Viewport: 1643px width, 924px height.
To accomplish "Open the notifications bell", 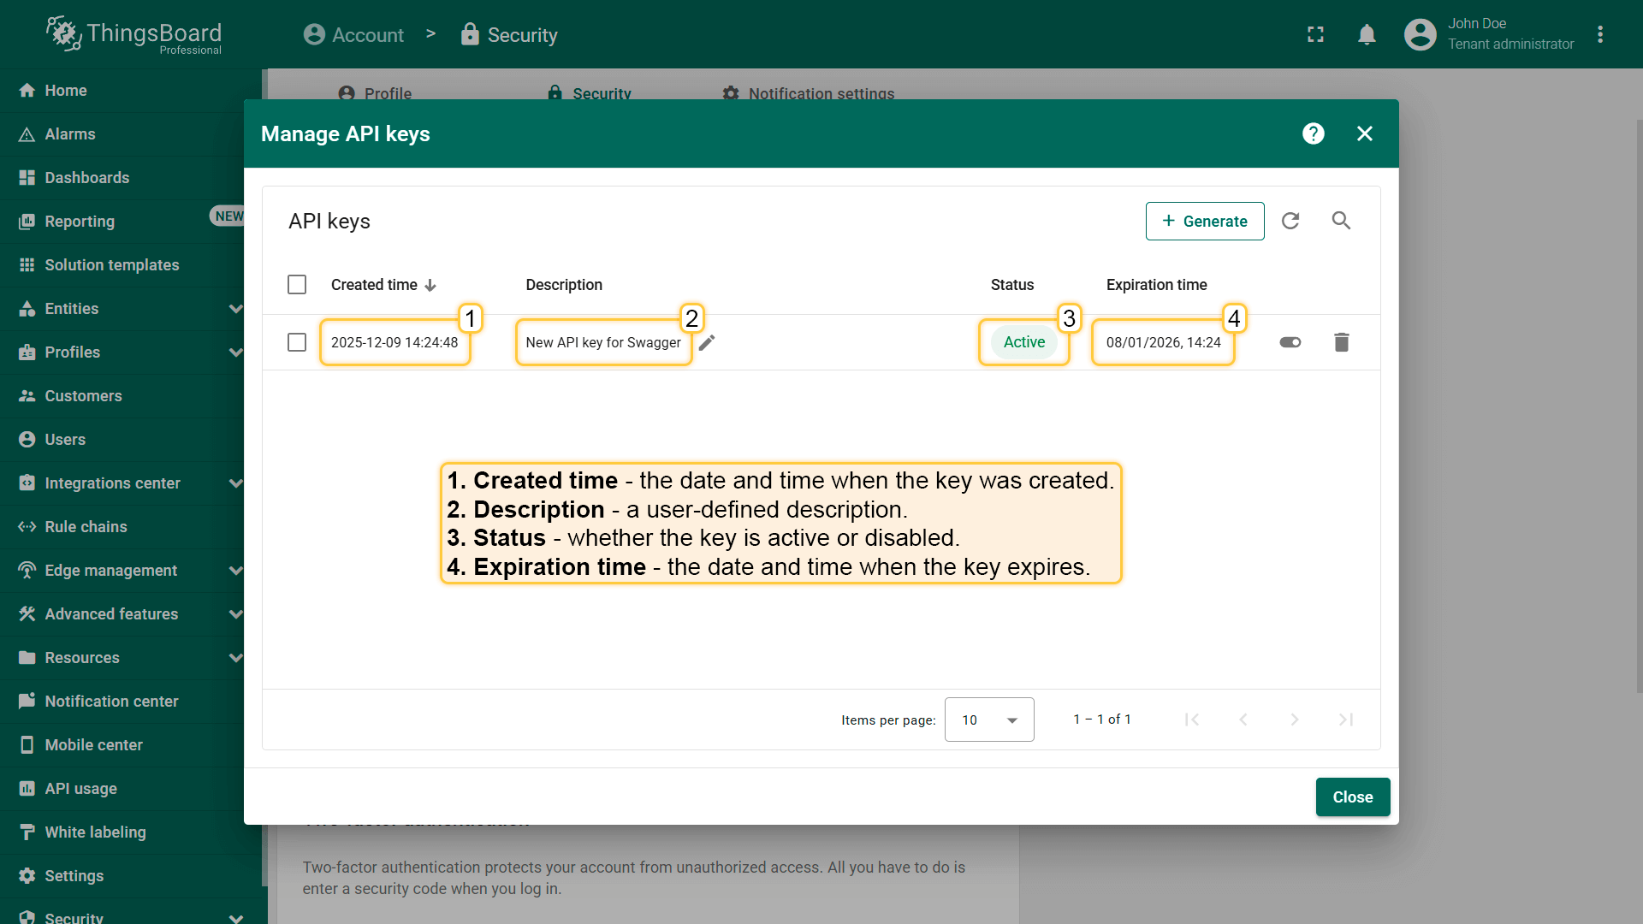I will pos(1367,35).
